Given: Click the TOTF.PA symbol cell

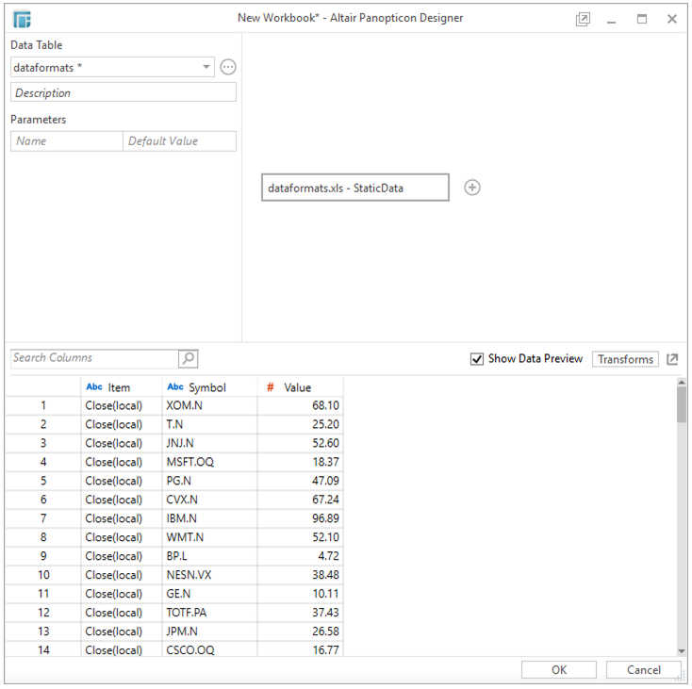Looking at the screenshot, I should coord(209,613).
